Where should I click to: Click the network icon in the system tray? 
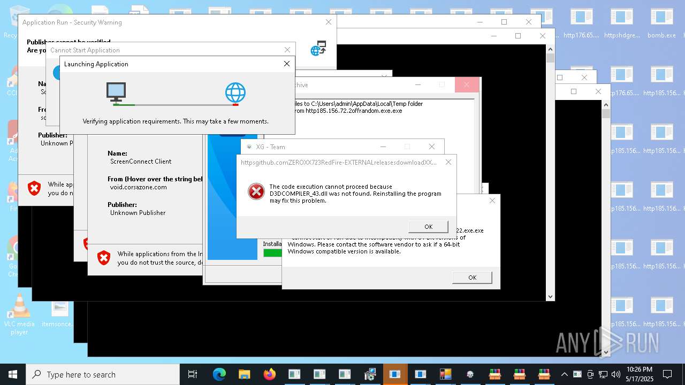[x=603, y=374]
